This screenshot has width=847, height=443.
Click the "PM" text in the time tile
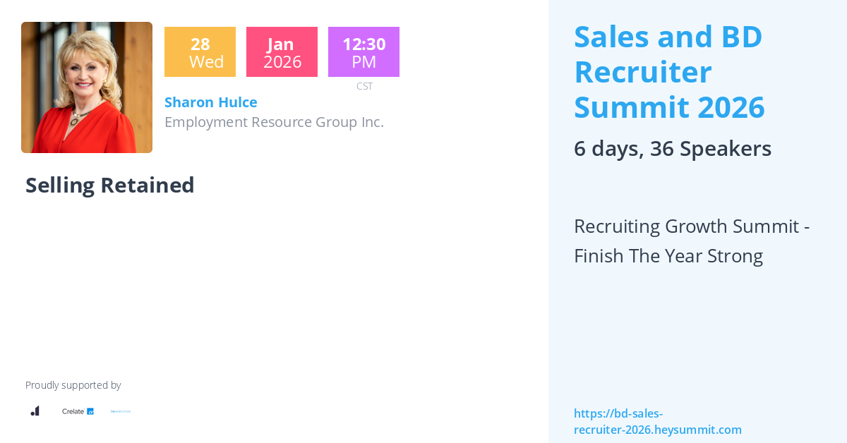click(364, 62)
